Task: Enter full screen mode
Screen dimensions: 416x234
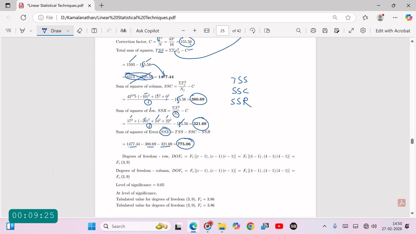Action: click(x=351, y=31)
